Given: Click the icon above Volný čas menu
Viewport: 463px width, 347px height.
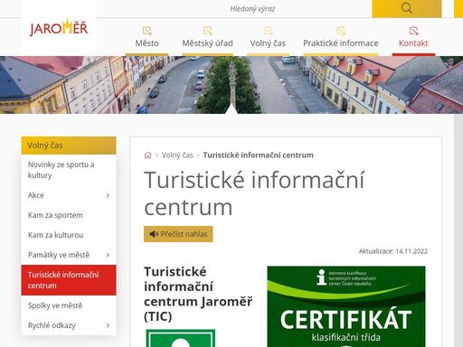Looking at the screenshot, I should click(268, 31).
